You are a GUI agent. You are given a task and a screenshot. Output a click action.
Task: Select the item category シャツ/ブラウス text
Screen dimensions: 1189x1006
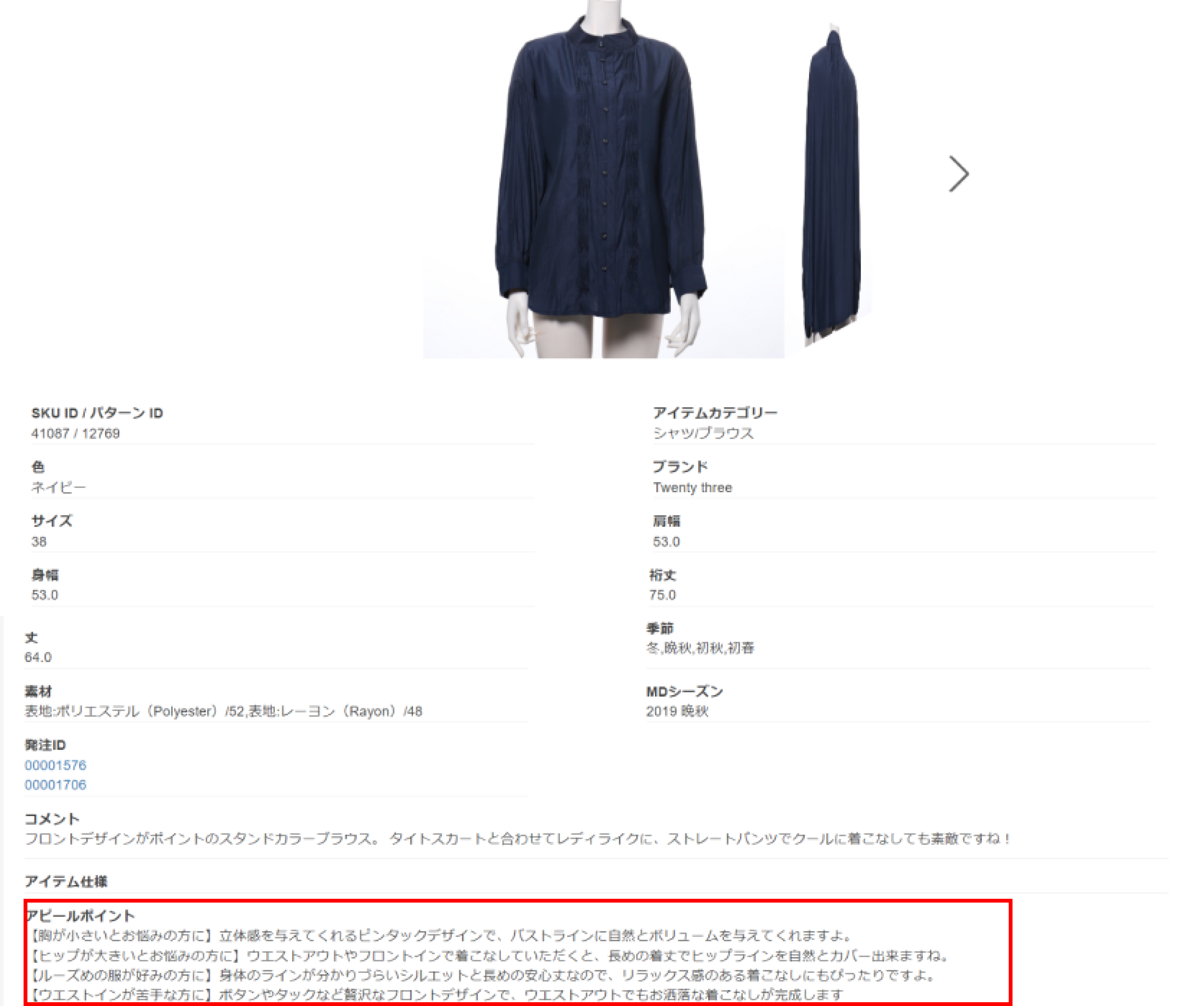(x=704, y=433)
